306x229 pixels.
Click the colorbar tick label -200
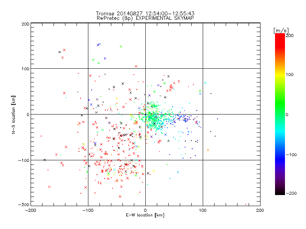tap(291, 193)
